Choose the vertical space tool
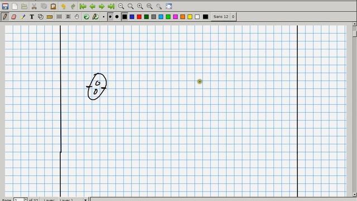This screenshot has height=201, width=357. (68, 17)
